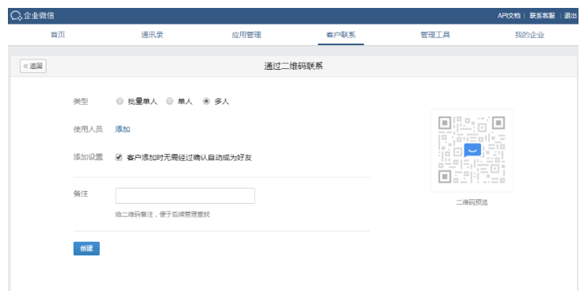Switch to the 管理工具 tab
Screen dimensions: 588x303
(x=435, y=35)
